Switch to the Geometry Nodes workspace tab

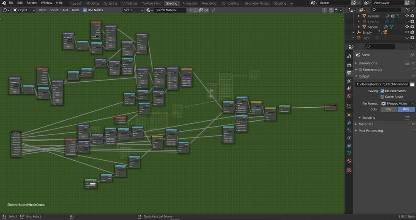tap(257, 3)
